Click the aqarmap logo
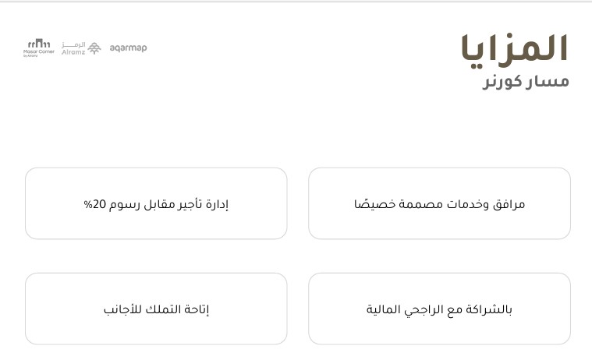This screenshot has height=360, width=592. click(128, 48)
